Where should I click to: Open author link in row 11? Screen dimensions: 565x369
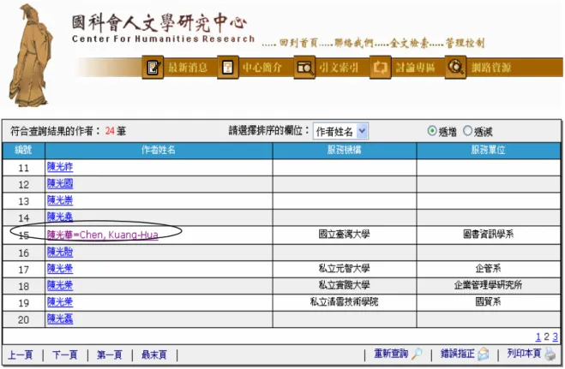[60, 167]
